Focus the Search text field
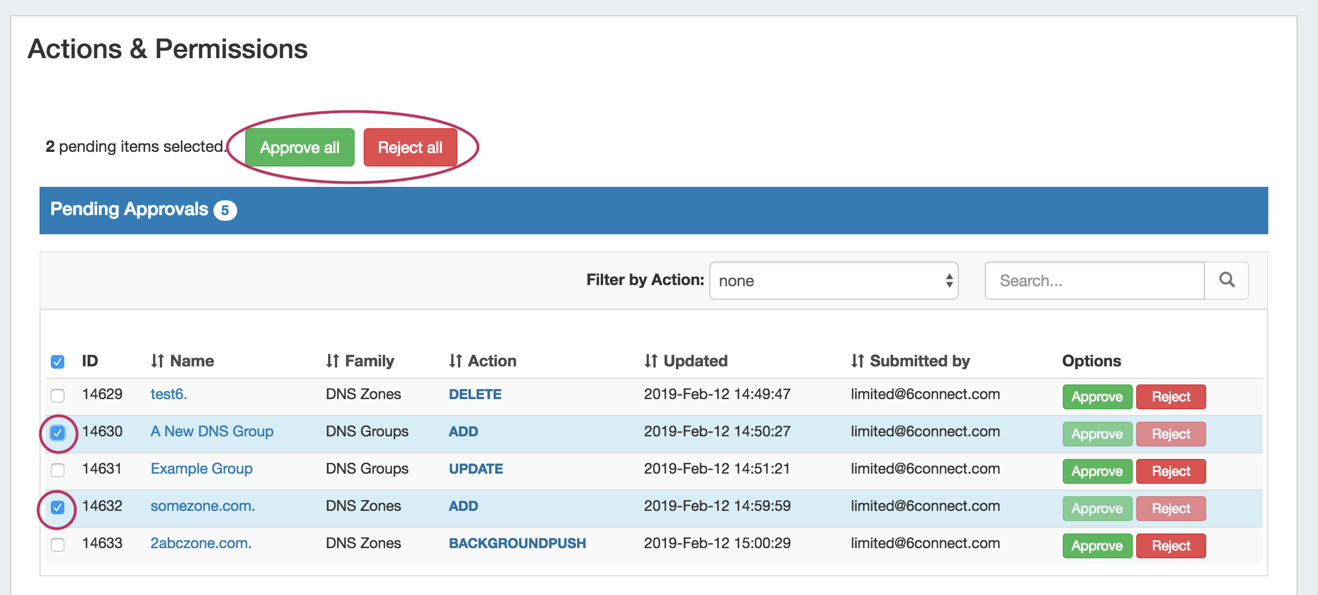The width and height of the screenshot is (1318, 595). 1094,281
